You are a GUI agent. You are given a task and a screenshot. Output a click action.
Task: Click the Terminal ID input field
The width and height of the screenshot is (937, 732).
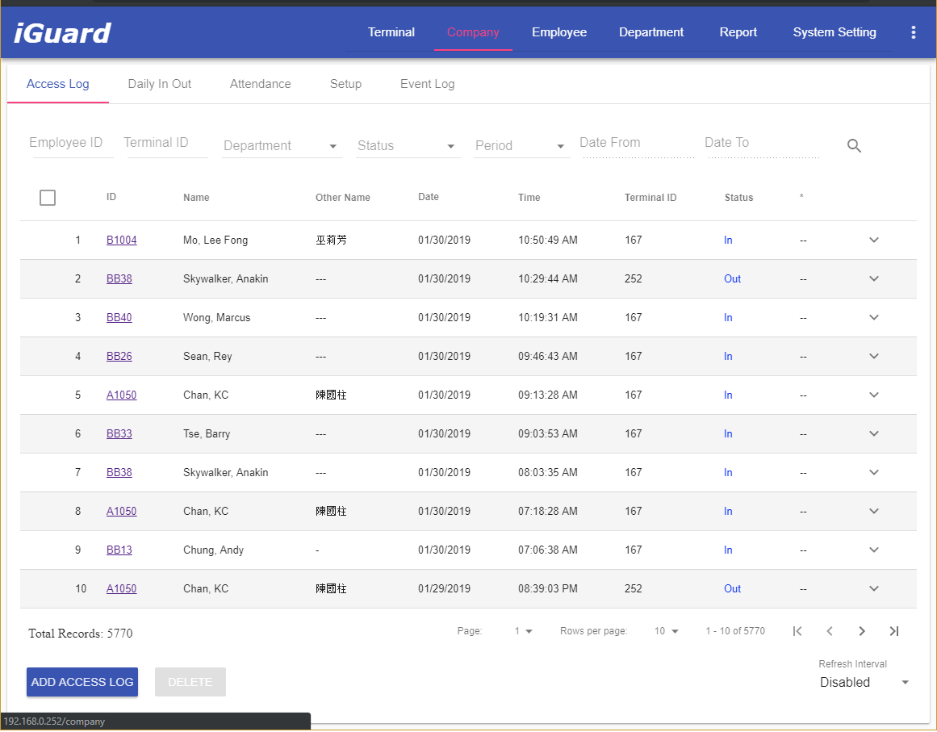click(x=167, y=144)
